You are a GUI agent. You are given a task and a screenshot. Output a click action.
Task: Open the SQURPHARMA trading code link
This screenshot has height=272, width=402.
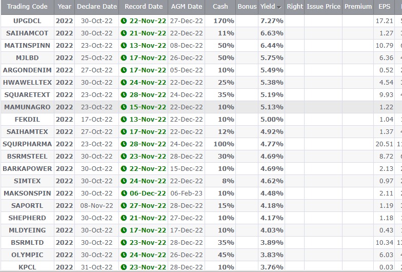[x=28, y=144]
